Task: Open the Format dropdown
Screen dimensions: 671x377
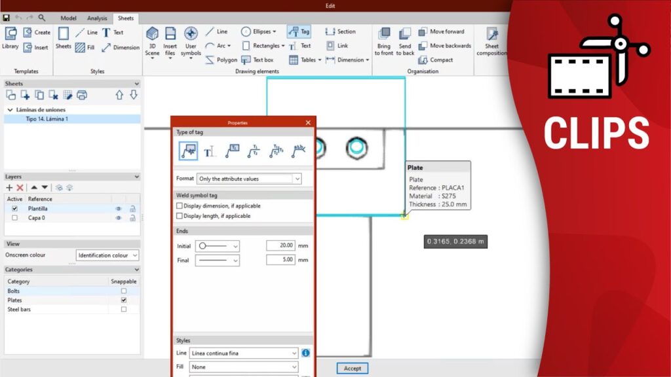Action: point(249,179)
